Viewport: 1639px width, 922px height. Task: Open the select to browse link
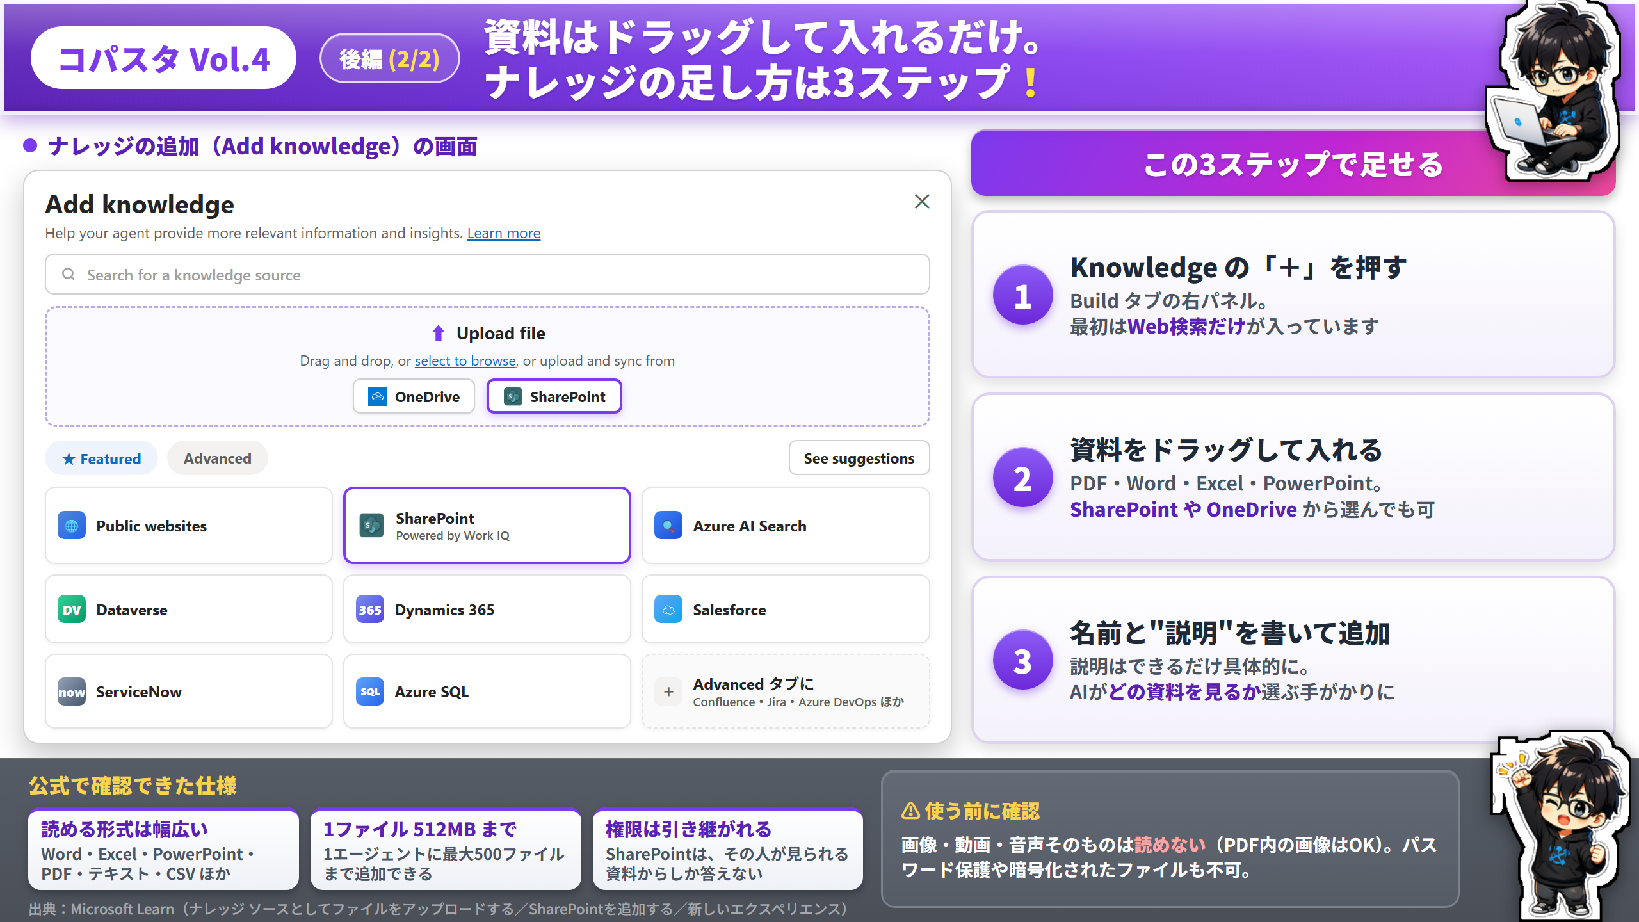click(465, 360)
